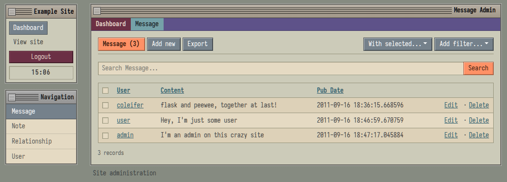Image resolution: width=507 pixels, height=182 pixels.
Task: Click the Add new button
Action: [164, 44]
